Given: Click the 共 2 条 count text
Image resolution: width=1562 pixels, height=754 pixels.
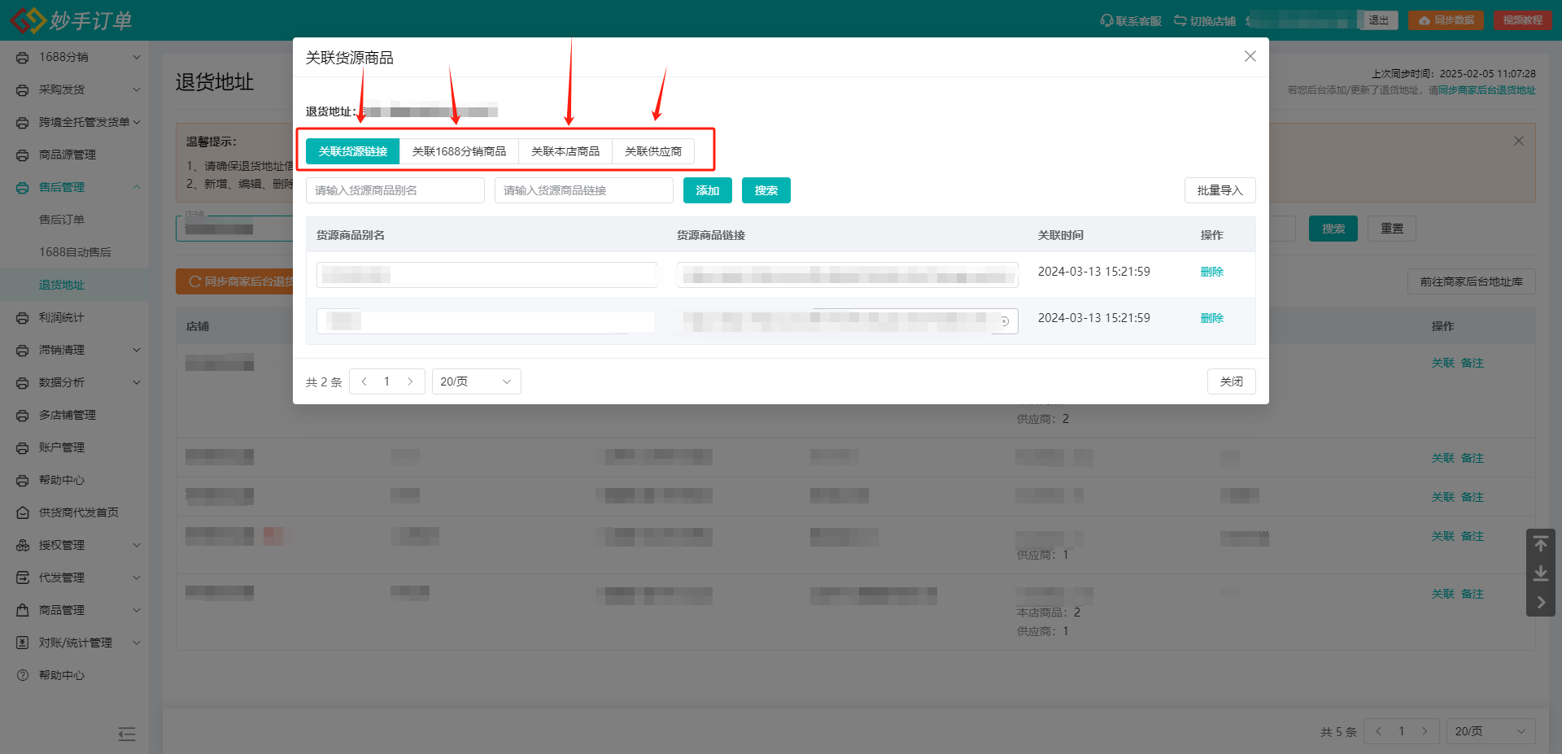Looking at the screenshot, I should (324, 382).
